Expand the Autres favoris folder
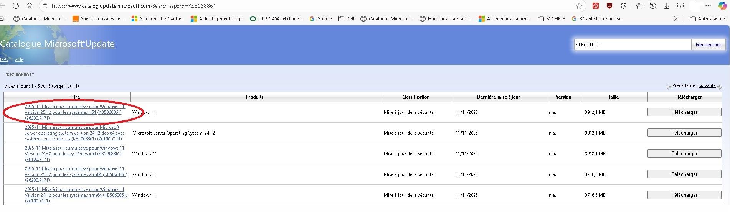730x212 pixels. pyautogui.click(x=707, y=18)
